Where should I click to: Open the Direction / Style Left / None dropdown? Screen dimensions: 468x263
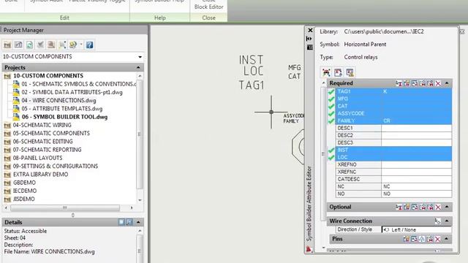[x=416, y=229]
